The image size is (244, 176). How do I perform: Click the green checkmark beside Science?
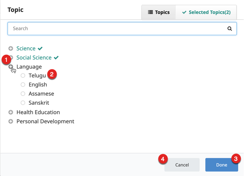[40, 49]
